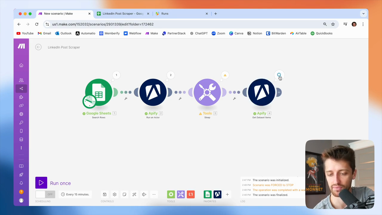Open the Team icon in the sidebar

pyautogui.click(x=21, y=80)
